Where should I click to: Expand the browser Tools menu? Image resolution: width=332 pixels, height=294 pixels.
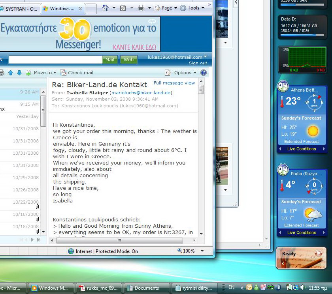pos(192,8)
